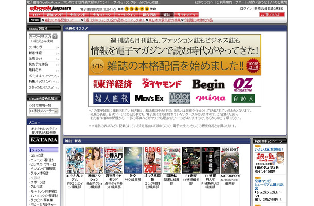Open the GONG 250 magazine cover
This screenshot has width=314, height=206.
click(x=152, y=160)
